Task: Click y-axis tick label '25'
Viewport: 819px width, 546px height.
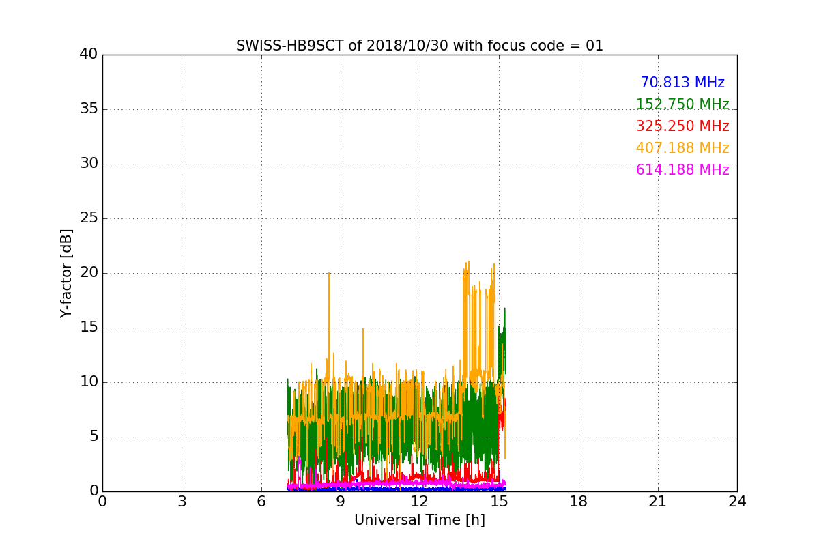Action: (89, 218)
